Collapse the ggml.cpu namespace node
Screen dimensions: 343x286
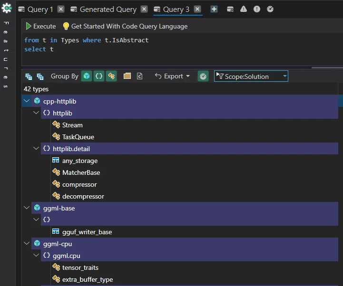coord(36,255)
